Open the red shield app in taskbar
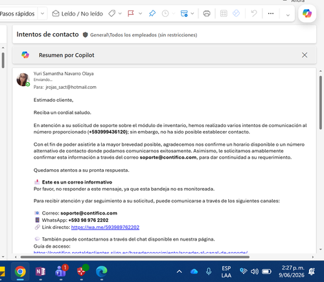 (x=82, y=271)
